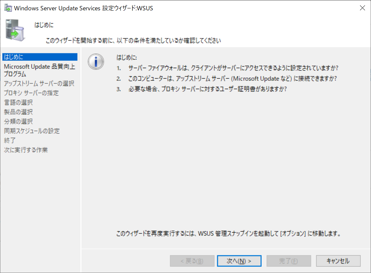Select 分類の選択 step in sidebar
The height and width of the screenshot is (273, 371).
[x=18, y=121]
